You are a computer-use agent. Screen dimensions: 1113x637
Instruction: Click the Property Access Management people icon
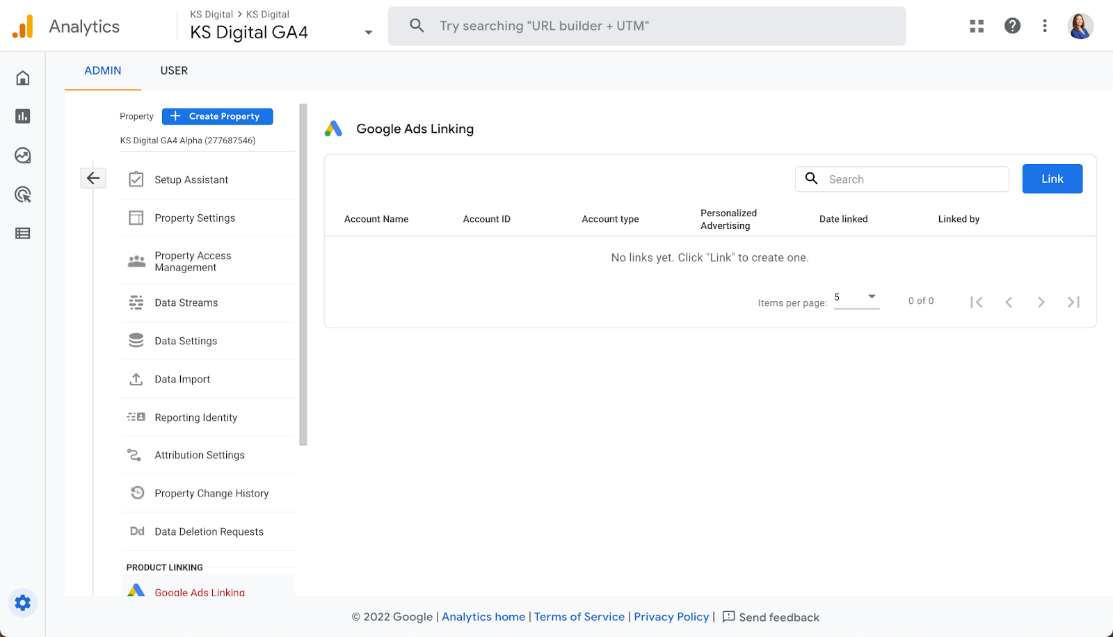click(136, 261)
